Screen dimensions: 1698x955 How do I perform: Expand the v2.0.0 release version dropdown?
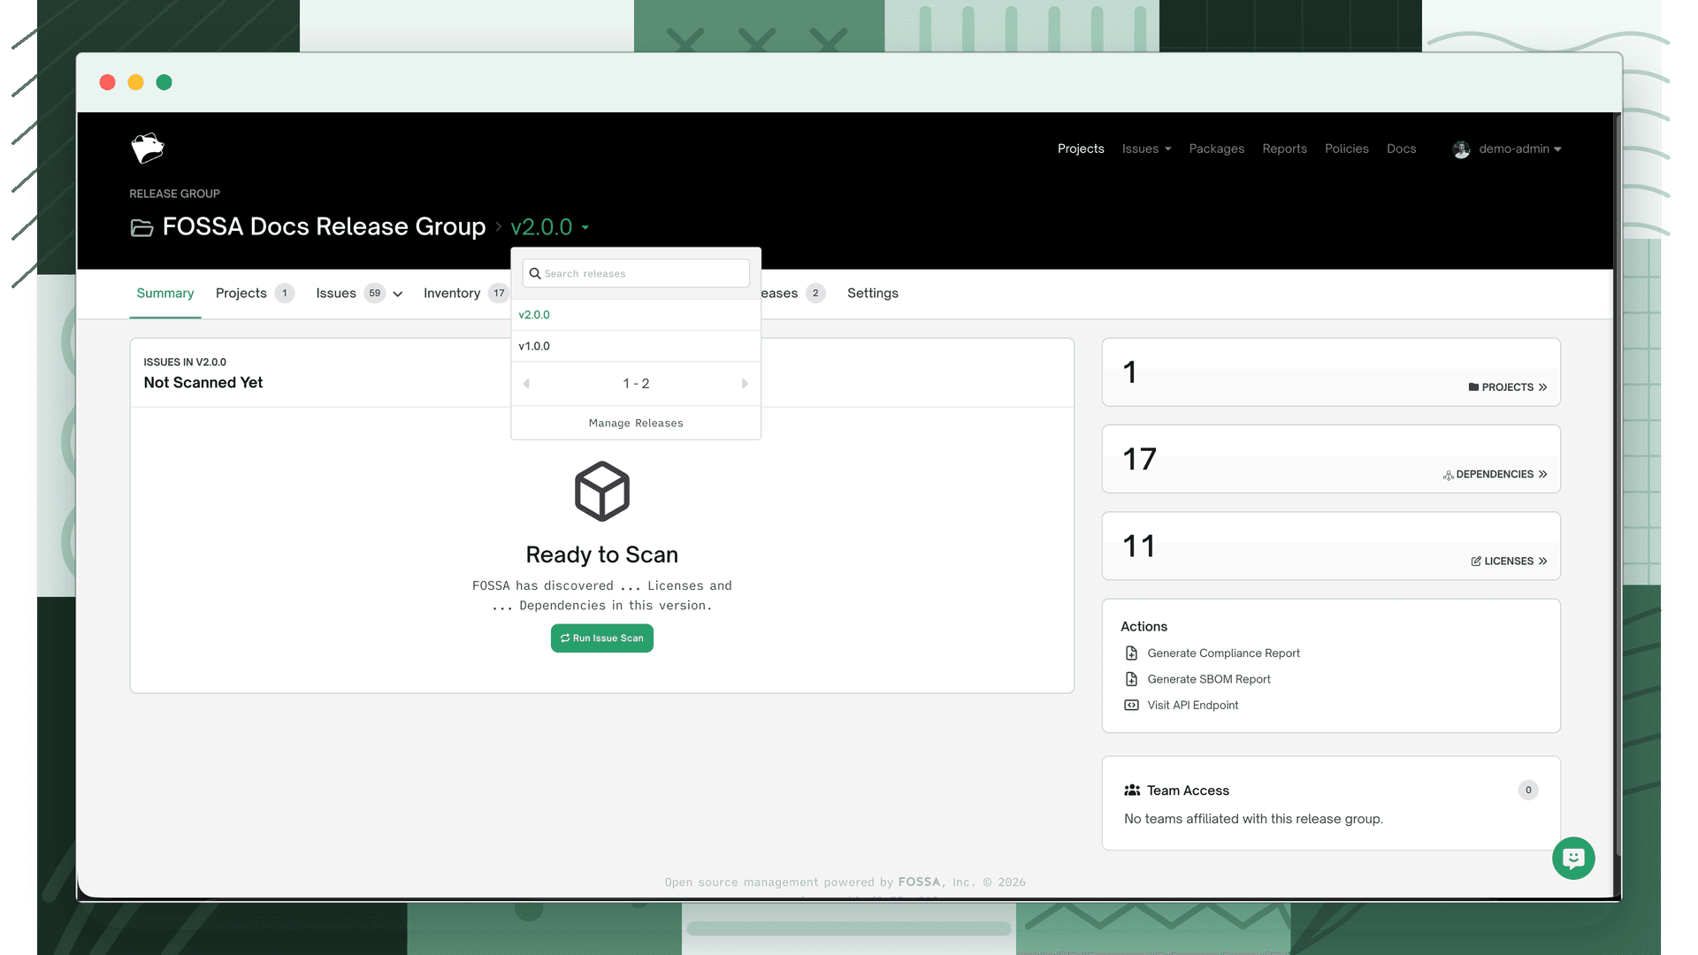550,227
